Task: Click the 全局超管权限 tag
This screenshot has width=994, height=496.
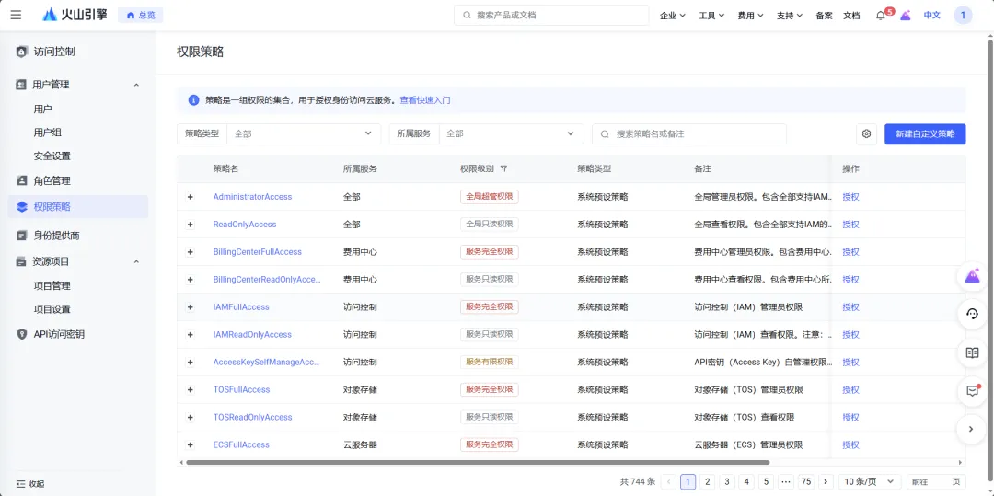Action: [490, 197]
